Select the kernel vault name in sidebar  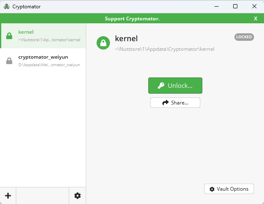point(26,32)
